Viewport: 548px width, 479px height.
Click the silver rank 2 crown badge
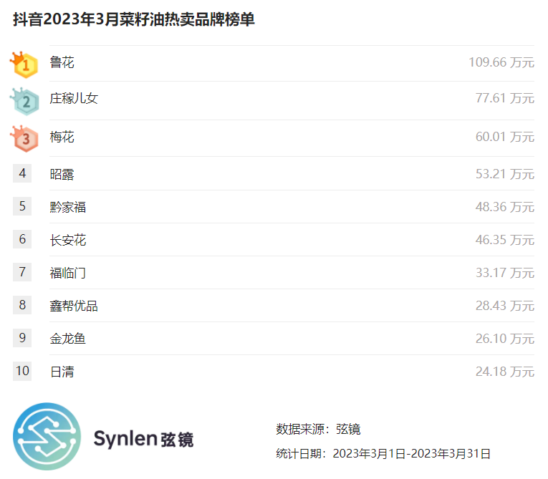(x=24, y=102)
